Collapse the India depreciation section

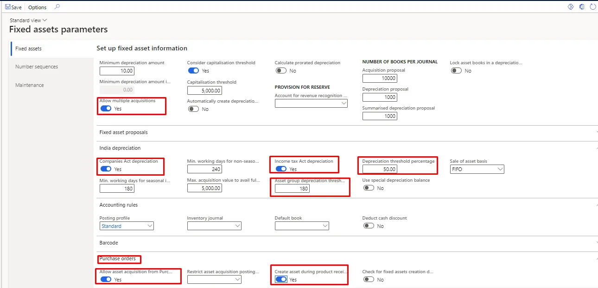[347, 148]
